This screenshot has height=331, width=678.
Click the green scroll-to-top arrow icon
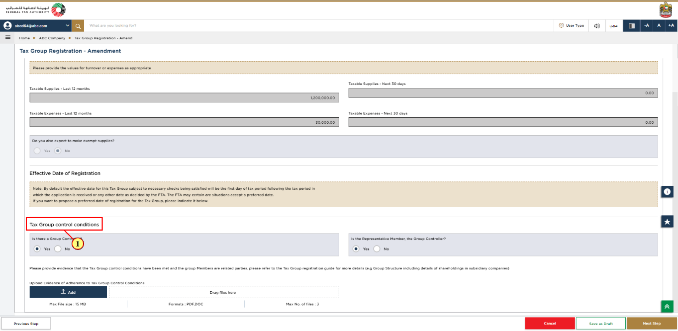667,307
